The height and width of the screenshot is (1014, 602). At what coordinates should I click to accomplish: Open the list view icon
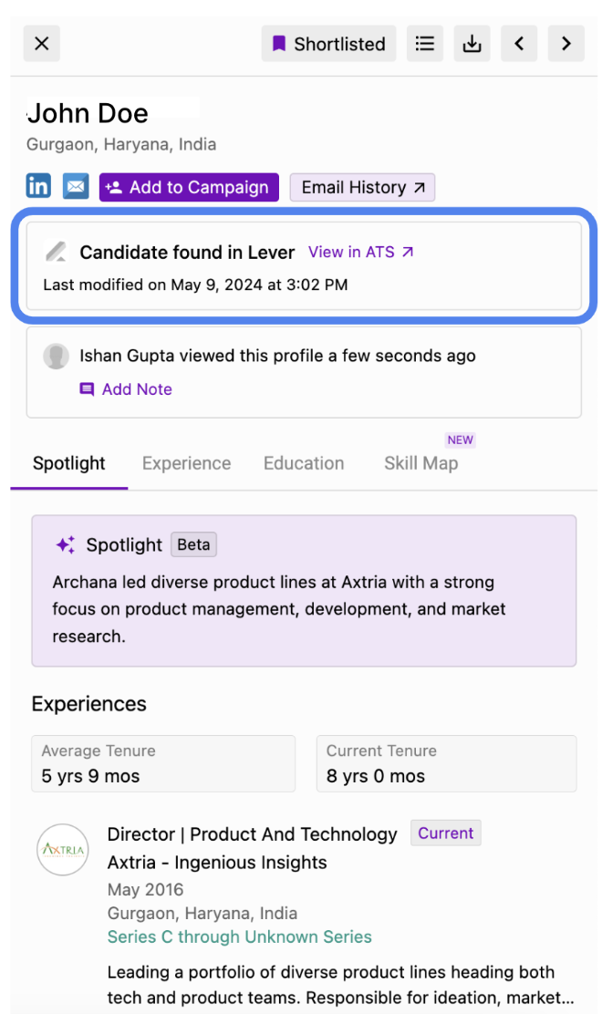coord(425,44)
